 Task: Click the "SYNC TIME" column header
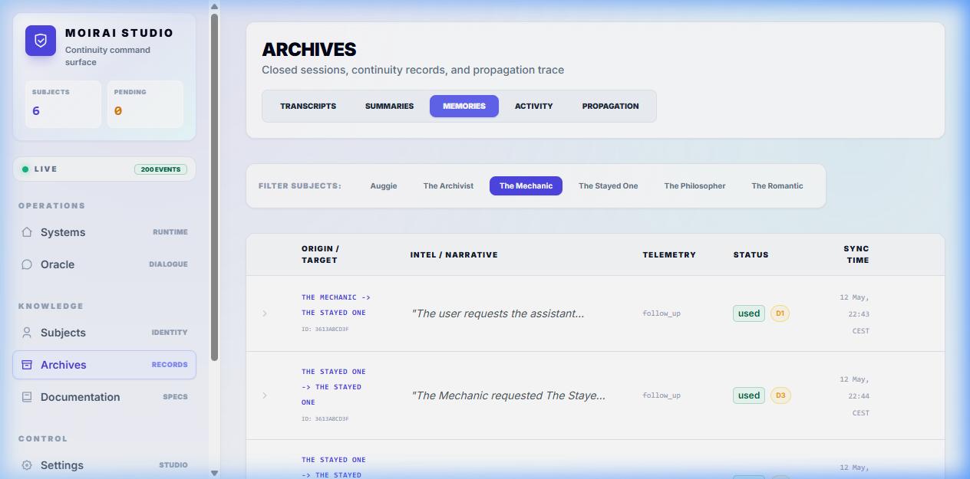[x=856, y=254]
